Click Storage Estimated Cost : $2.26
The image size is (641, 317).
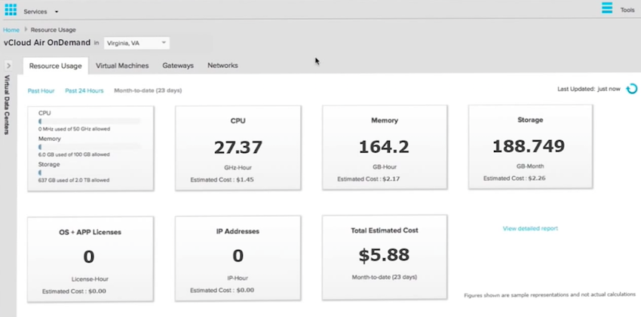514,178
